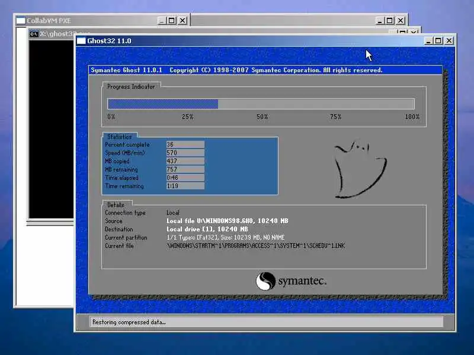Select the Time remaining value 1:19

pyautogui.click(x=185, y=186)
